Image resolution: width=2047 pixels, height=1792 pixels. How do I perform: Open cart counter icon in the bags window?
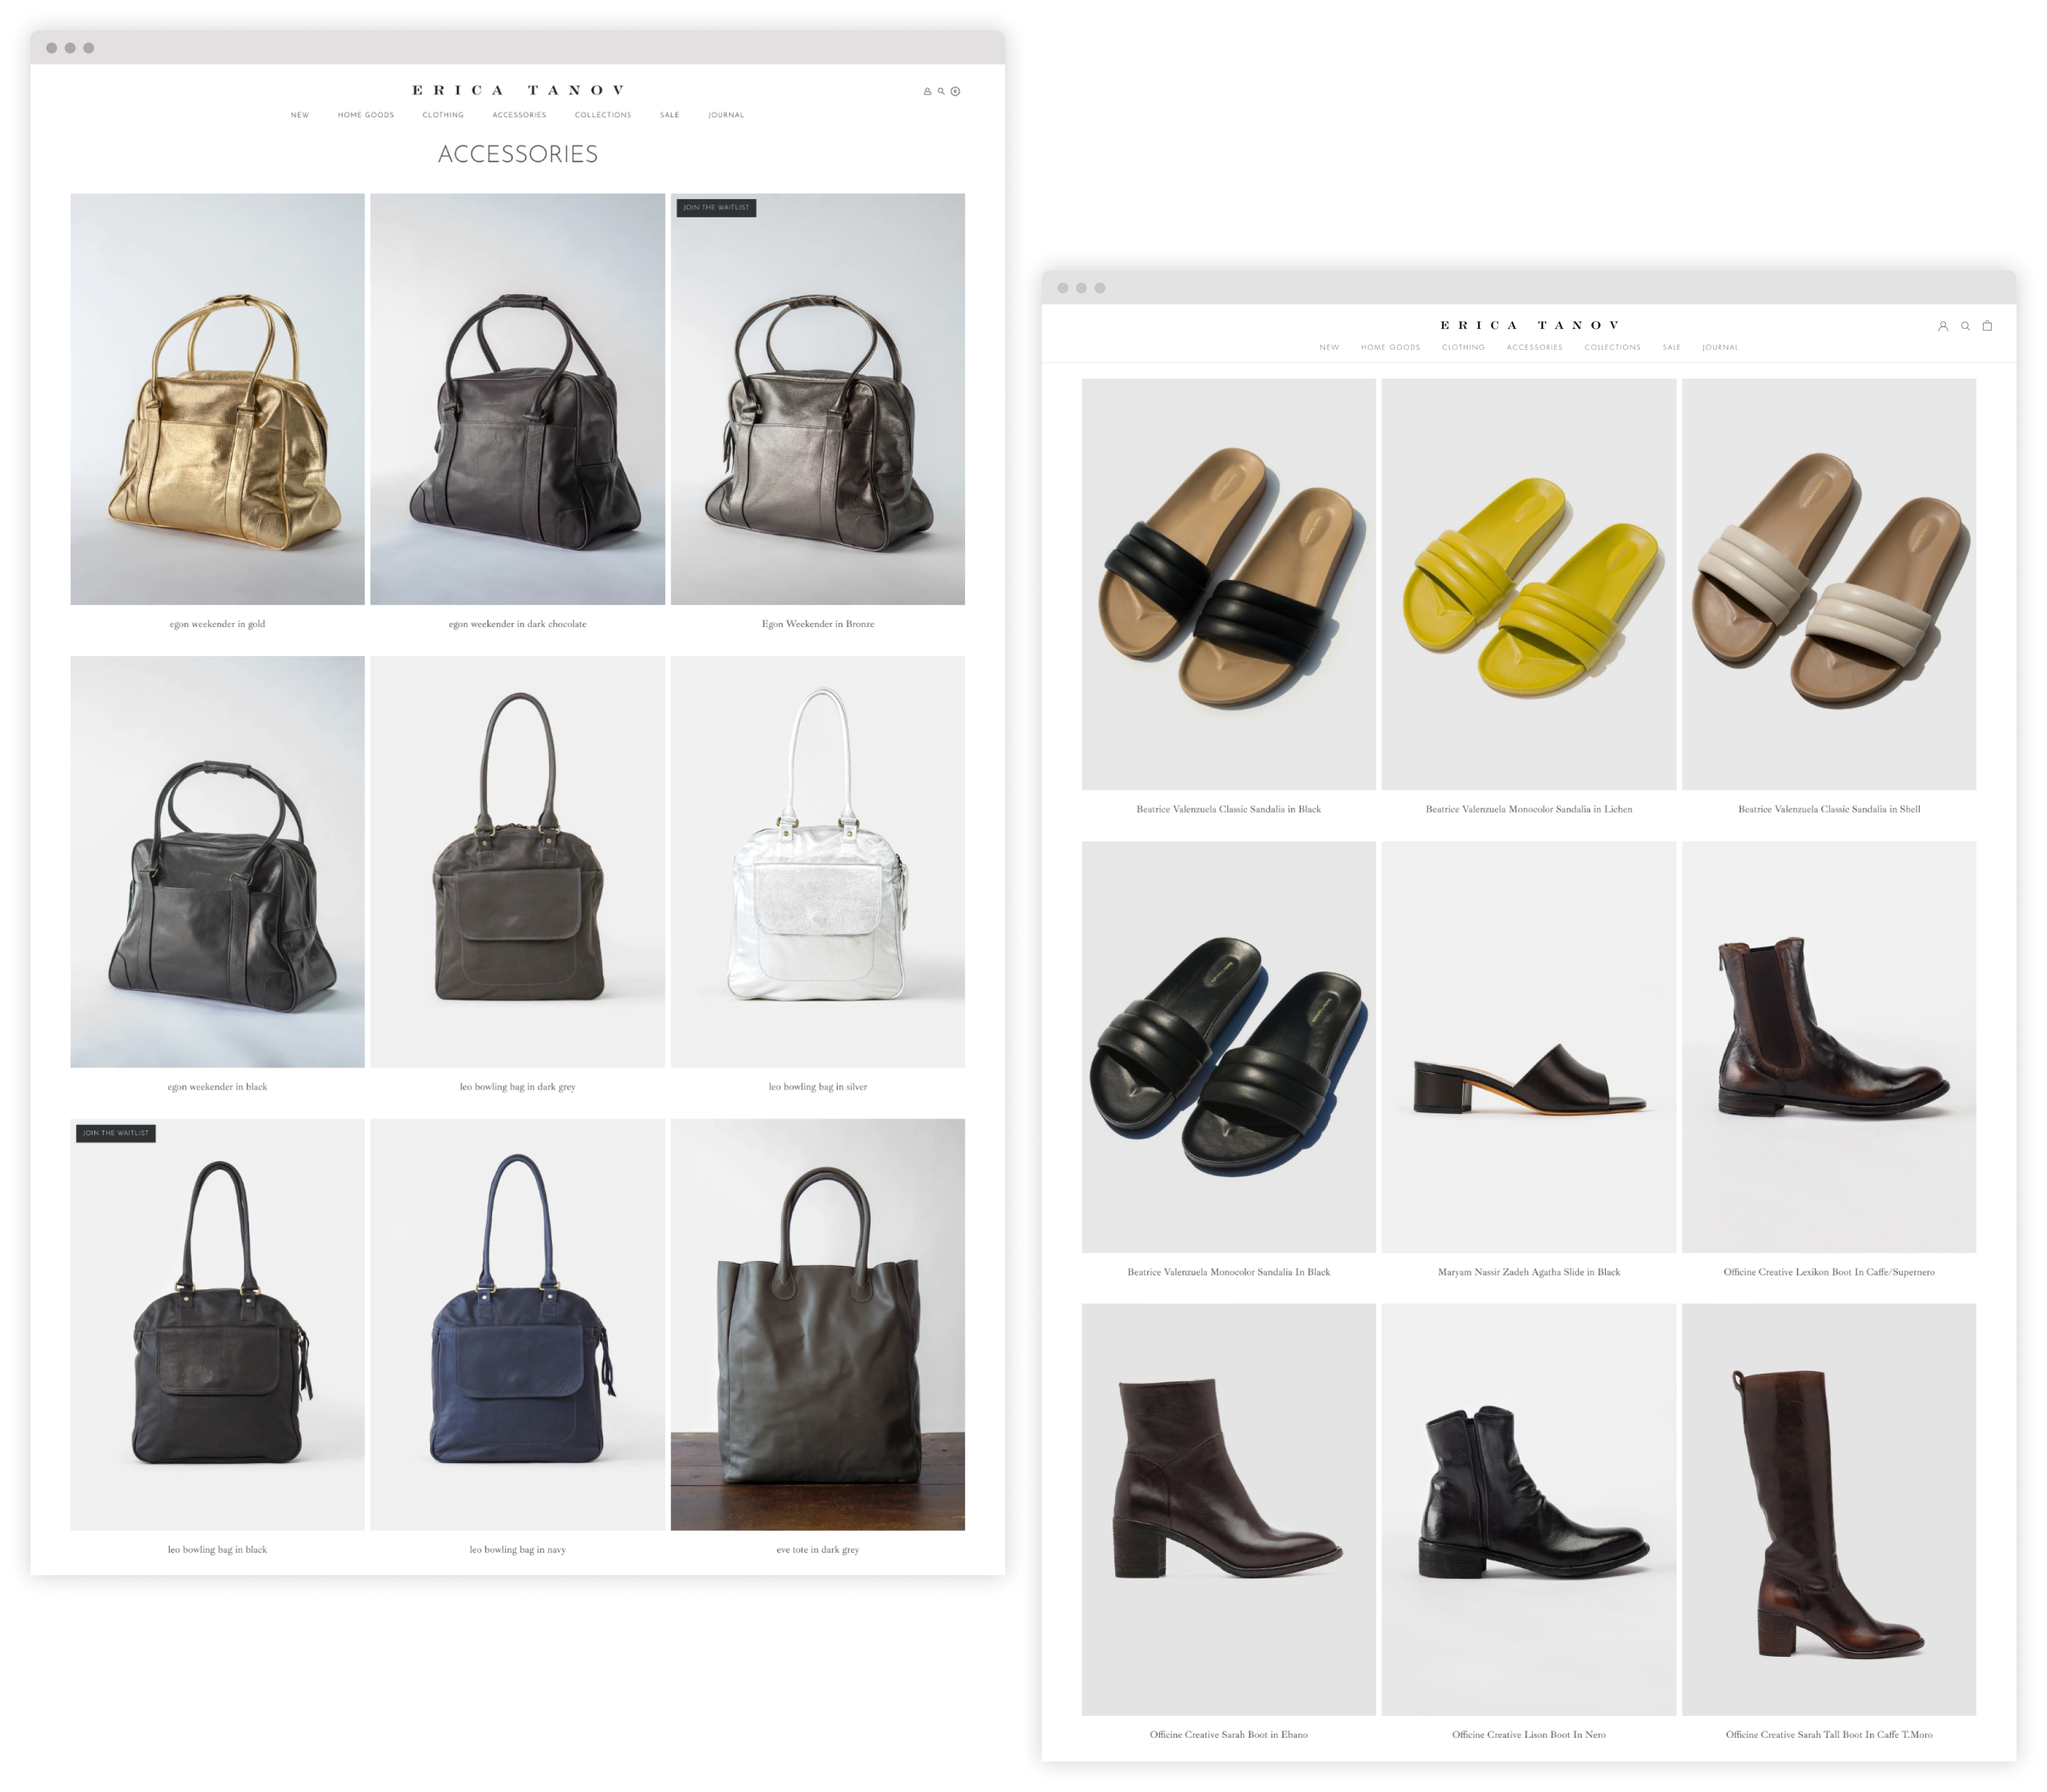[x=955, y=91]
